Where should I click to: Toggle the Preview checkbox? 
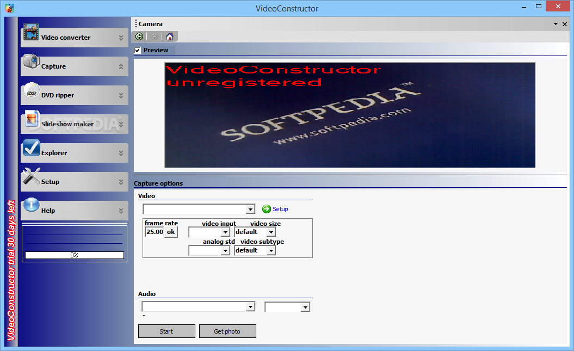[x=138, y=50]
